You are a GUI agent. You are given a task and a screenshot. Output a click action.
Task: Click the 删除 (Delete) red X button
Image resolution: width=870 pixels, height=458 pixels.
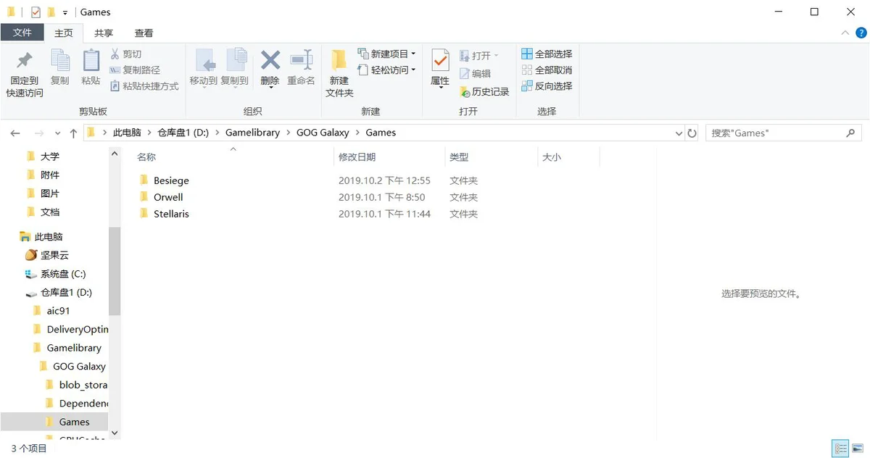click(270, 68)
